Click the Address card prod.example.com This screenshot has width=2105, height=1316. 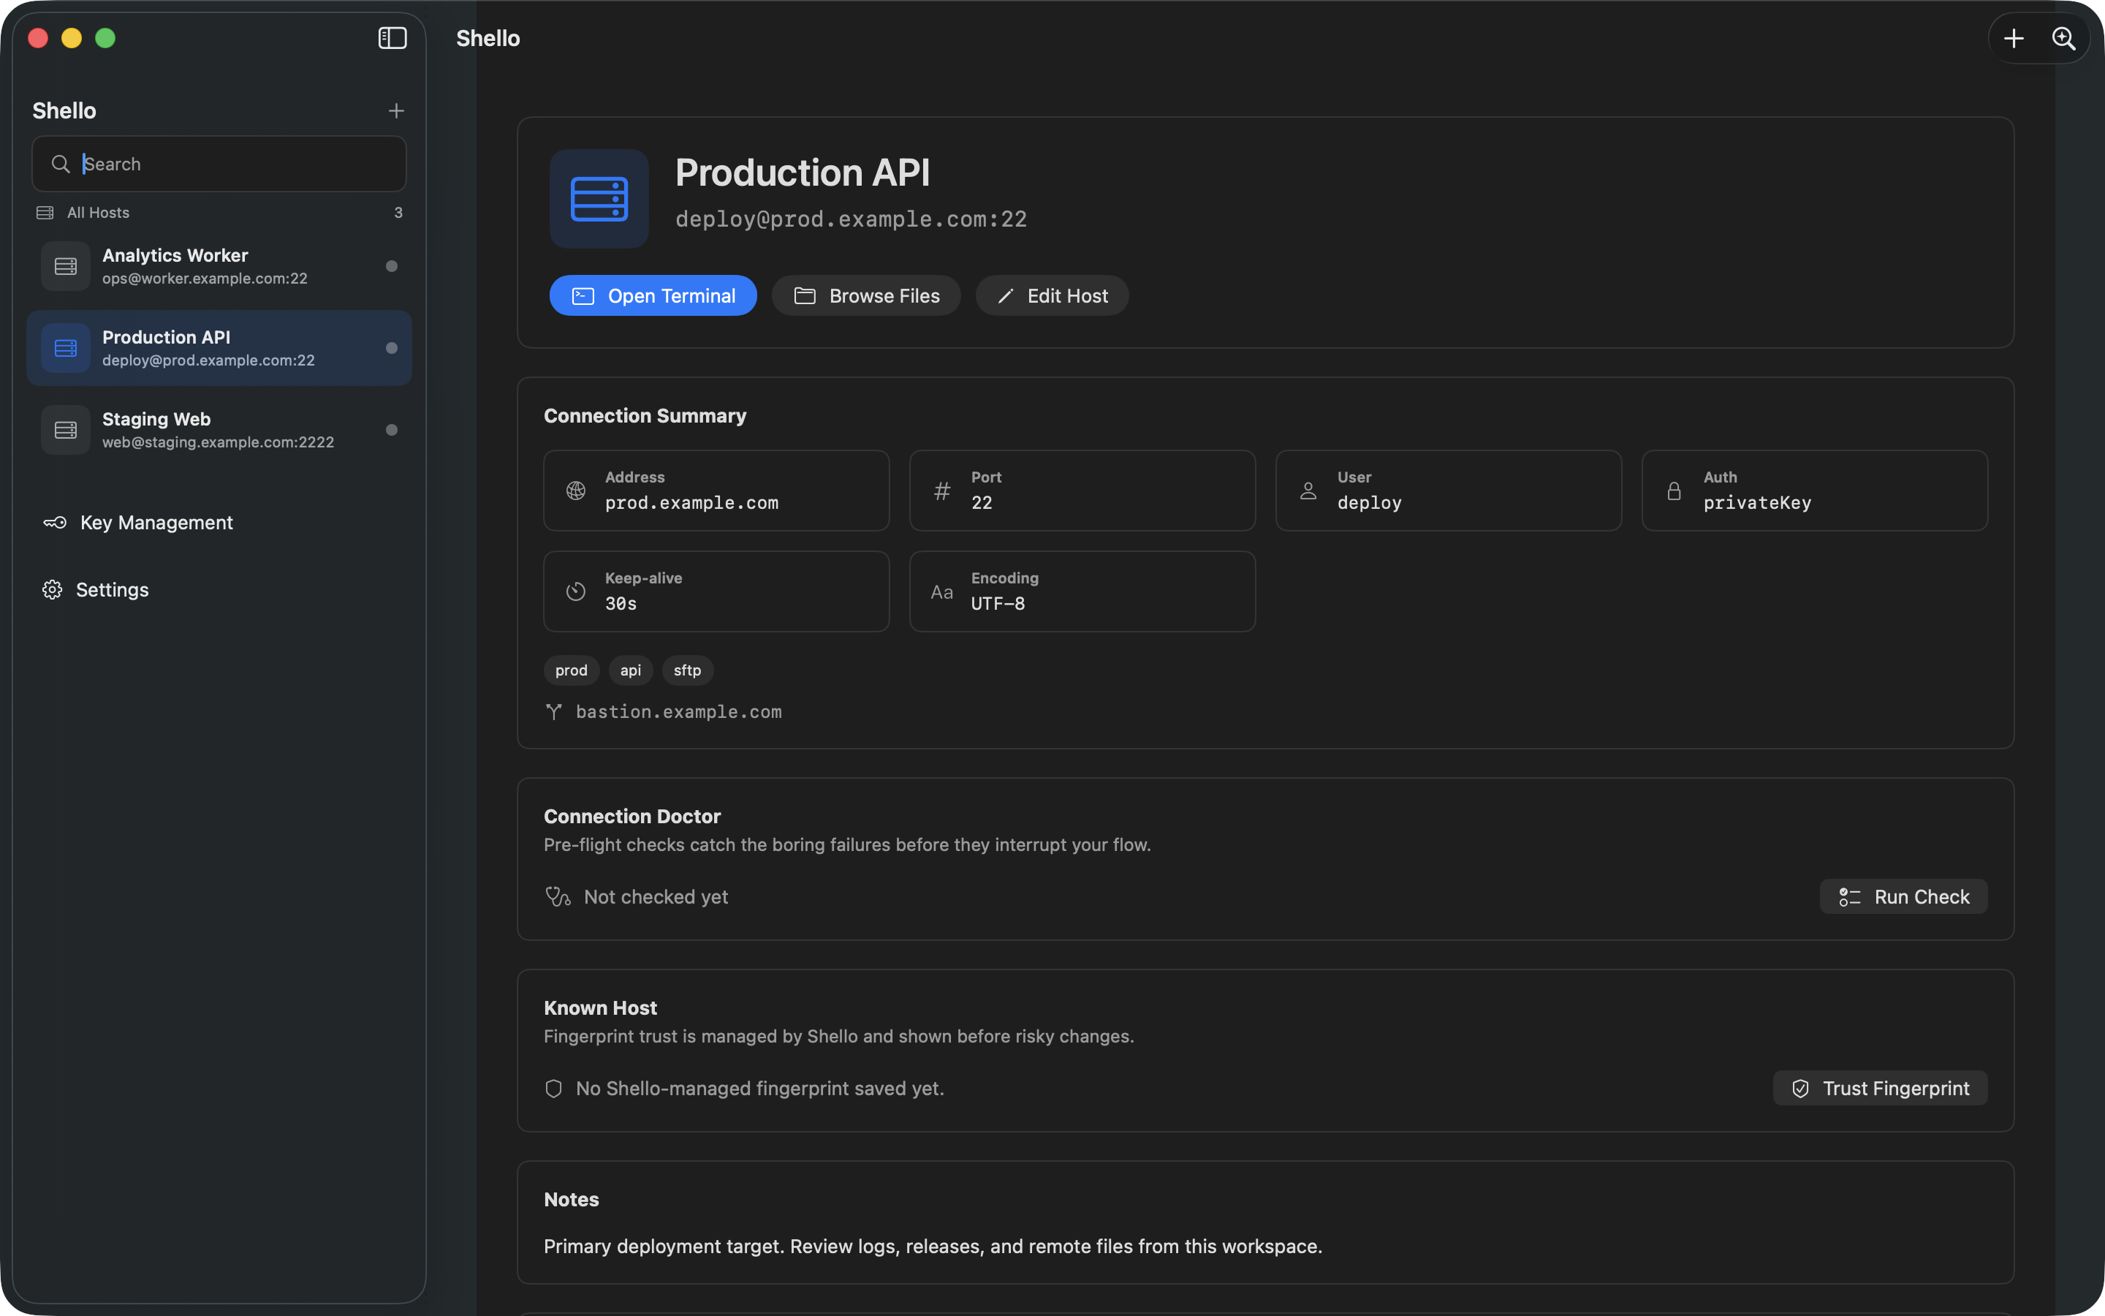[x=717, y=491]
